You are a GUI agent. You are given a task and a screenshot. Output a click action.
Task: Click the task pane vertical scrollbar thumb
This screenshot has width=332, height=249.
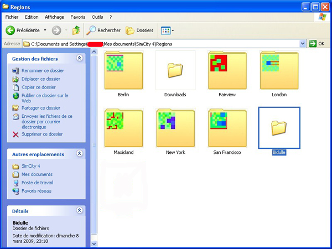[94, 145]
